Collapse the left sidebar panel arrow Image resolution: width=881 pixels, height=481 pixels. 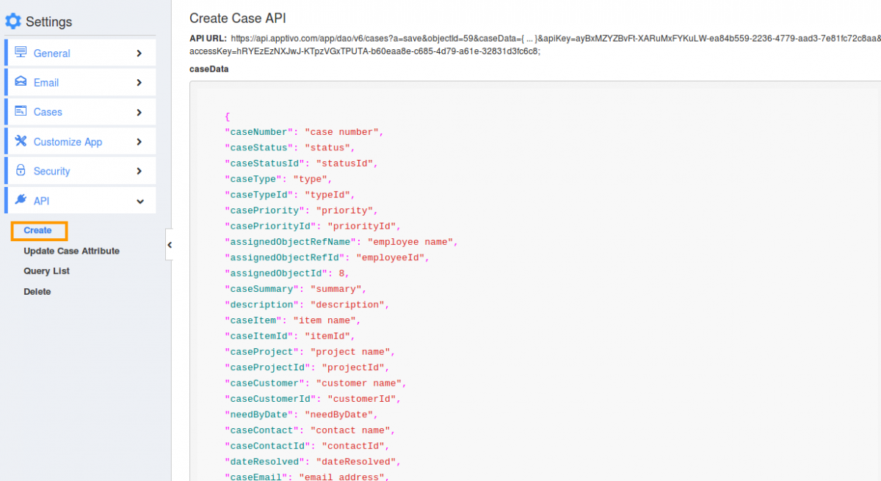pyautogui.click(x=170, y=245)
